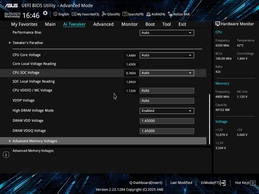259x194 pixels.
Task: Open the High DRAM Voltage Mode dropdown
Action: click(167, 111)
